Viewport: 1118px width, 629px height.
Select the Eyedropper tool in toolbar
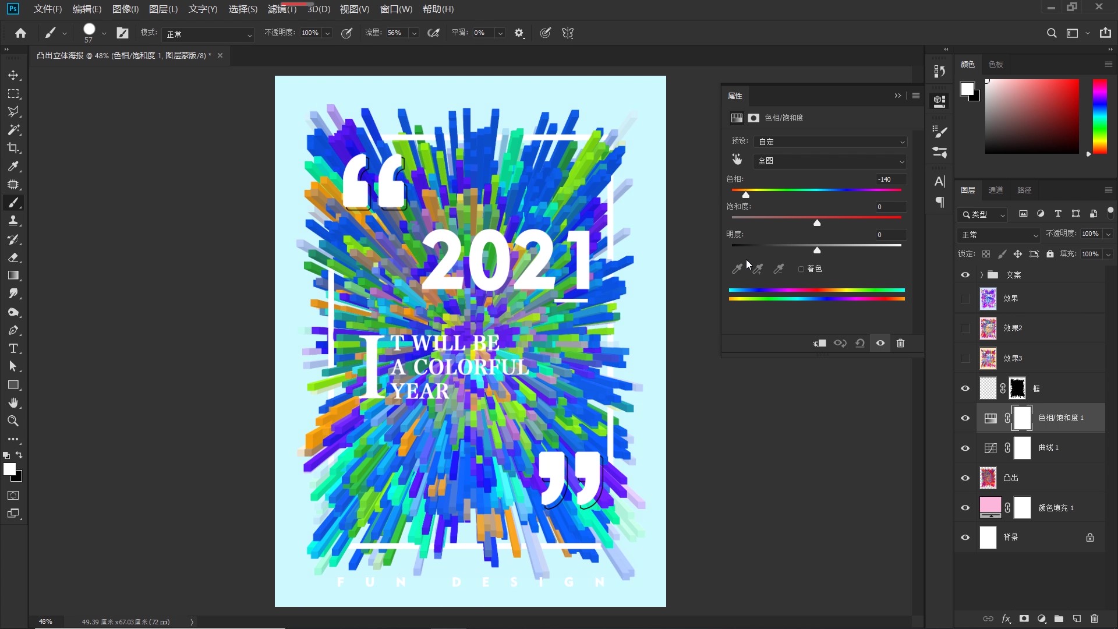[13, 167]
